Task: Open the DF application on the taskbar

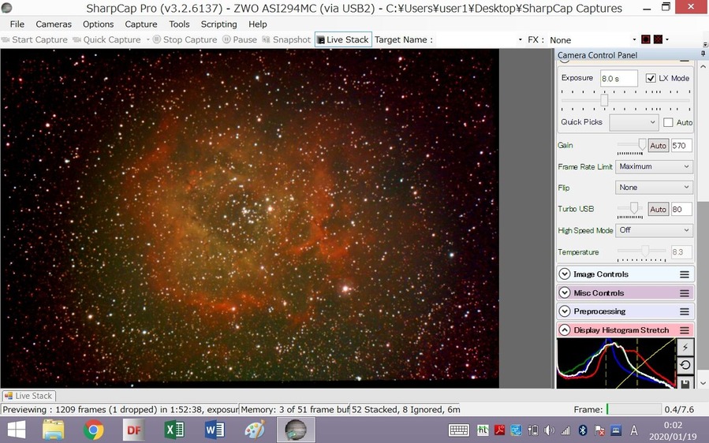Action: [134, 430]
